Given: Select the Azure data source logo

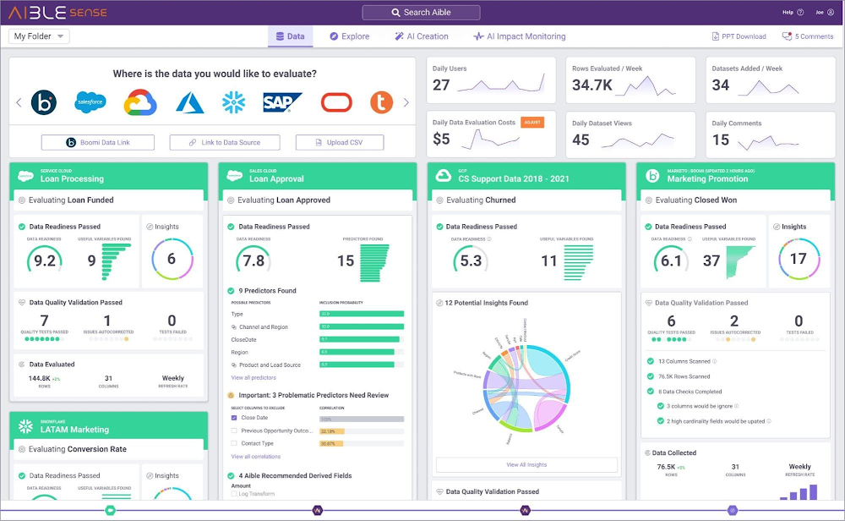Looking at the screenshot, I should pos(189,102).
